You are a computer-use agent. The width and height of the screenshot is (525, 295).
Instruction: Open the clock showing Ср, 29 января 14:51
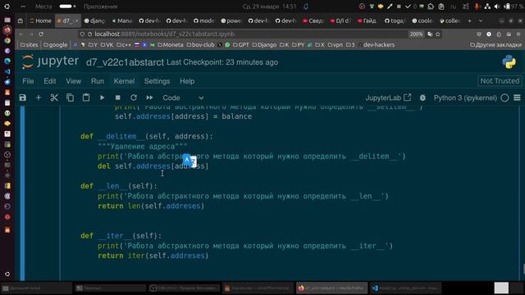click(x=270, y=7)
